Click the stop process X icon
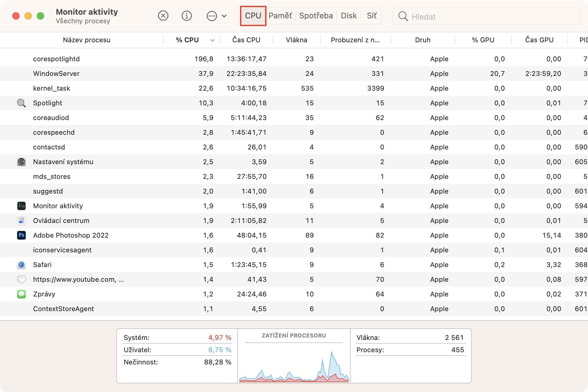 coord(163,16)
